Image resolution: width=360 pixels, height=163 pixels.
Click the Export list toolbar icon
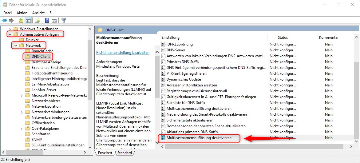click(37, 21)
